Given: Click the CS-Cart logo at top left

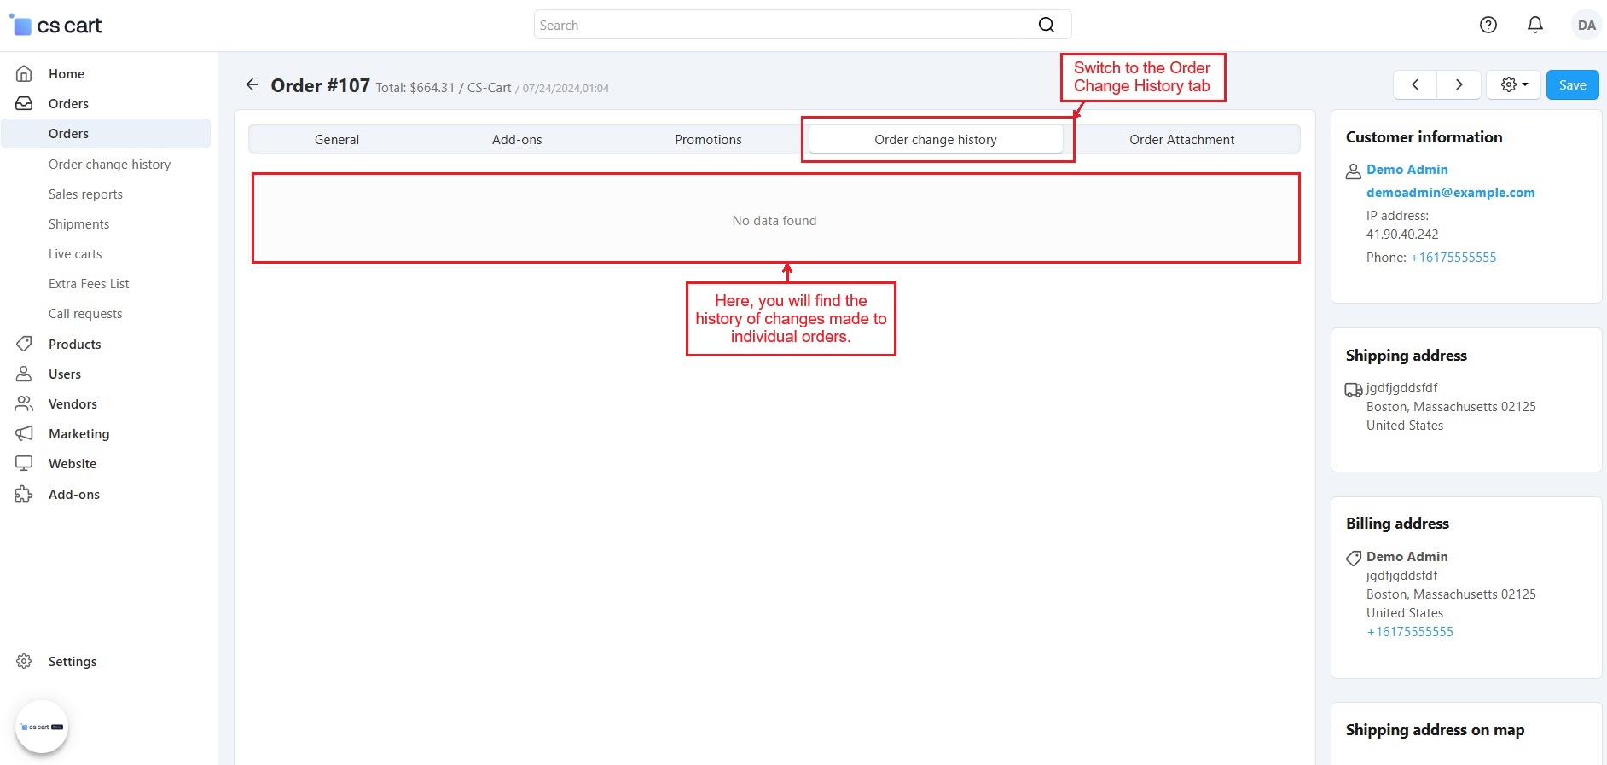Looking at the screenshot, I should coord(56,26).
